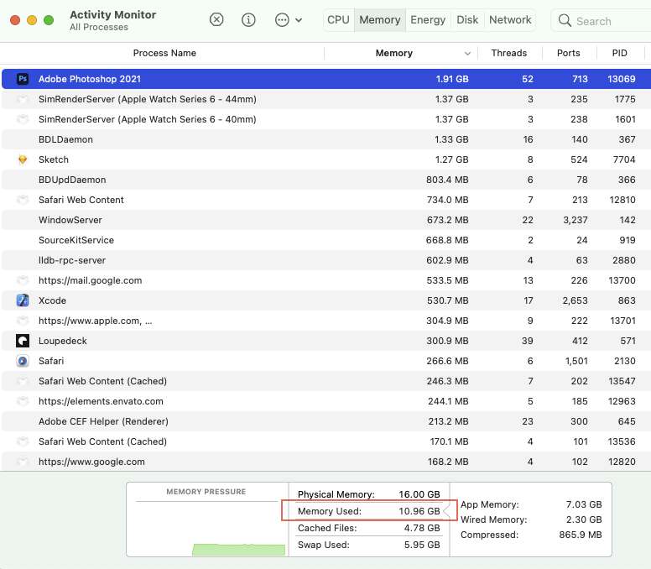Select Safari Web Content (Cached) 246.3 MB row

tap(326, 381)
